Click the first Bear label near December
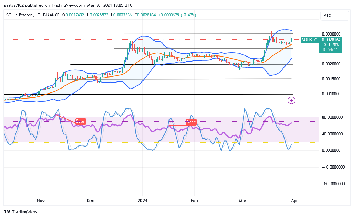The width and height of the screenshot is (354, 218). (80, 121)
